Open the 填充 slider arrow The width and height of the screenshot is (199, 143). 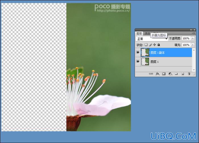tap(193, 45)
